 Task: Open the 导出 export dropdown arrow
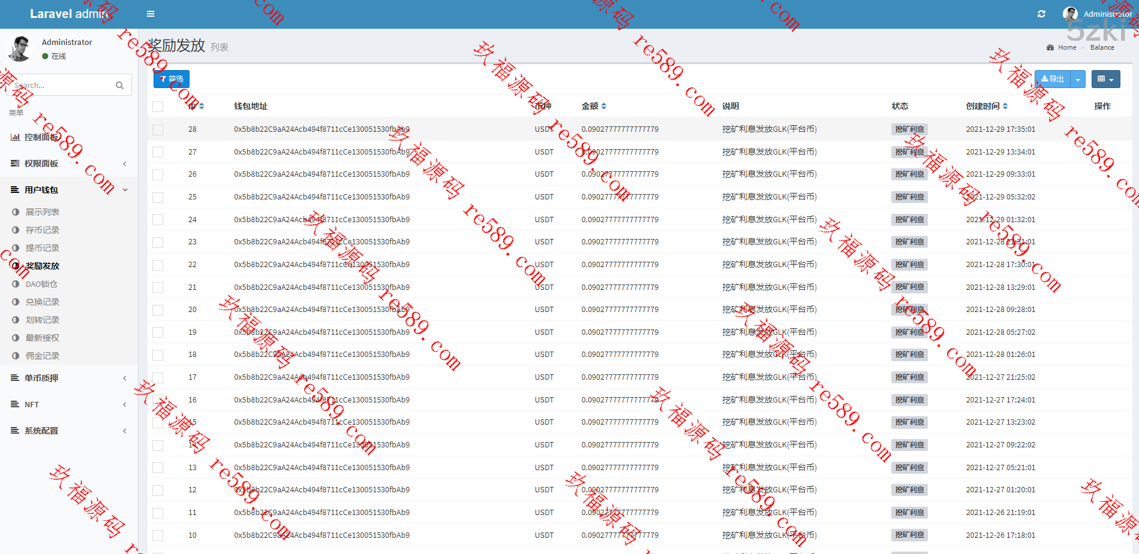(x=1078, y=79)
